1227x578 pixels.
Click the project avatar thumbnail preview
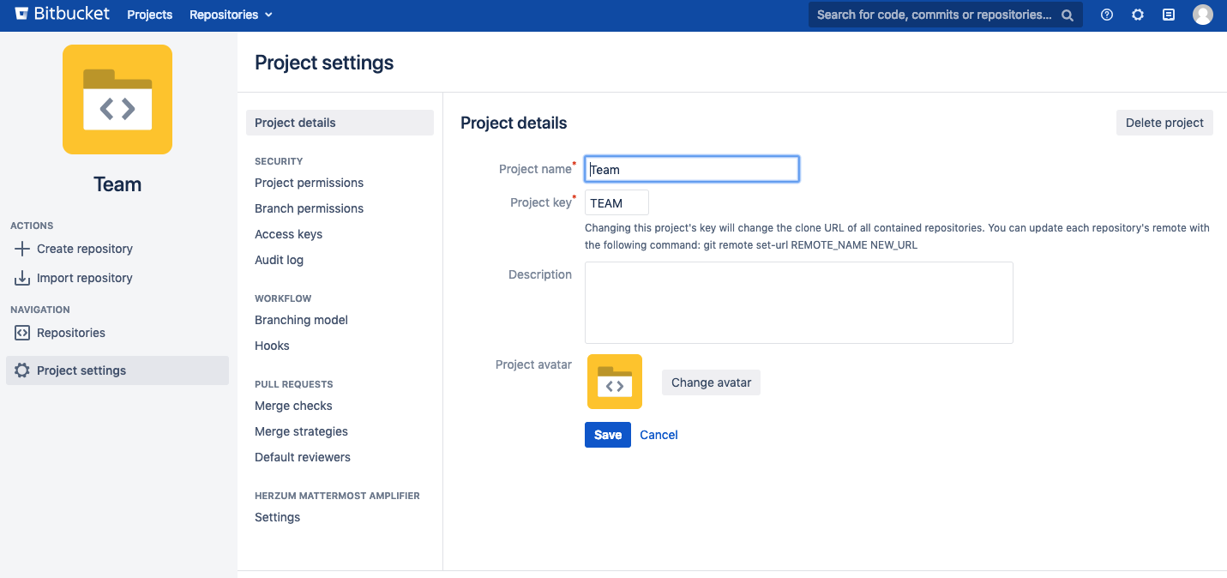pos(615,382)
